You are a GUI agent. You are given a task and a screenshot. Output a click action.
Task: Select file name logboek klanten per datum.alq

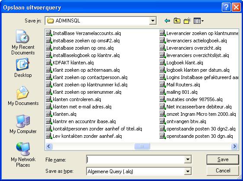click(198, 70)
